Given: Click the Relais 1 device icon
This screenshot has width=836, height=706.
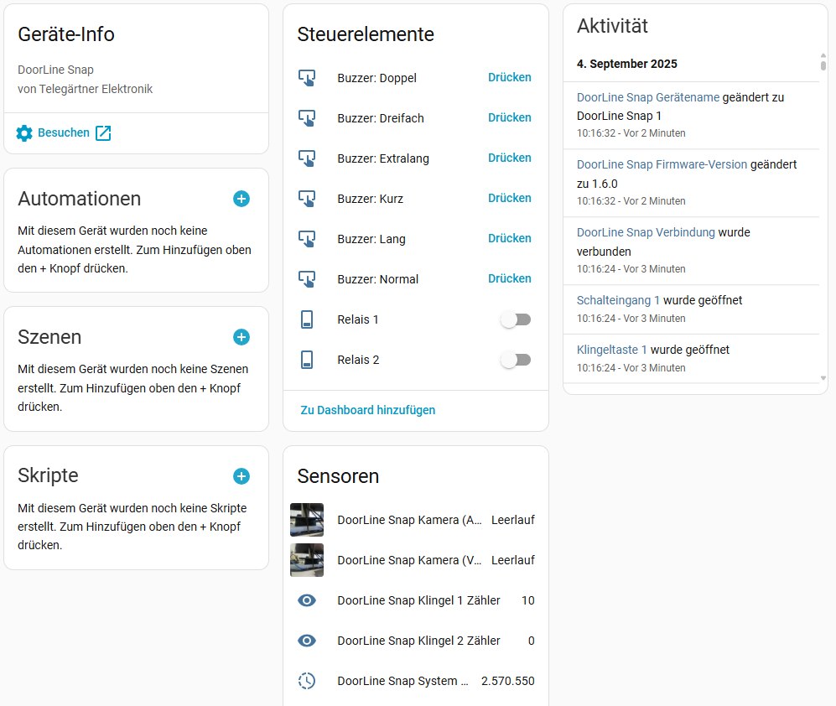Looking at the screenshot, I should point(307,319).
